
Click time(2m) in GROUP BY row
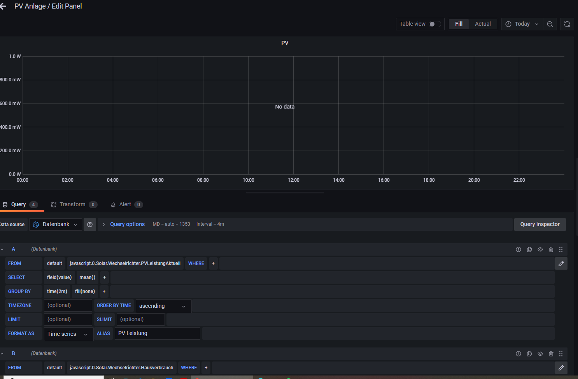(57, 291)
